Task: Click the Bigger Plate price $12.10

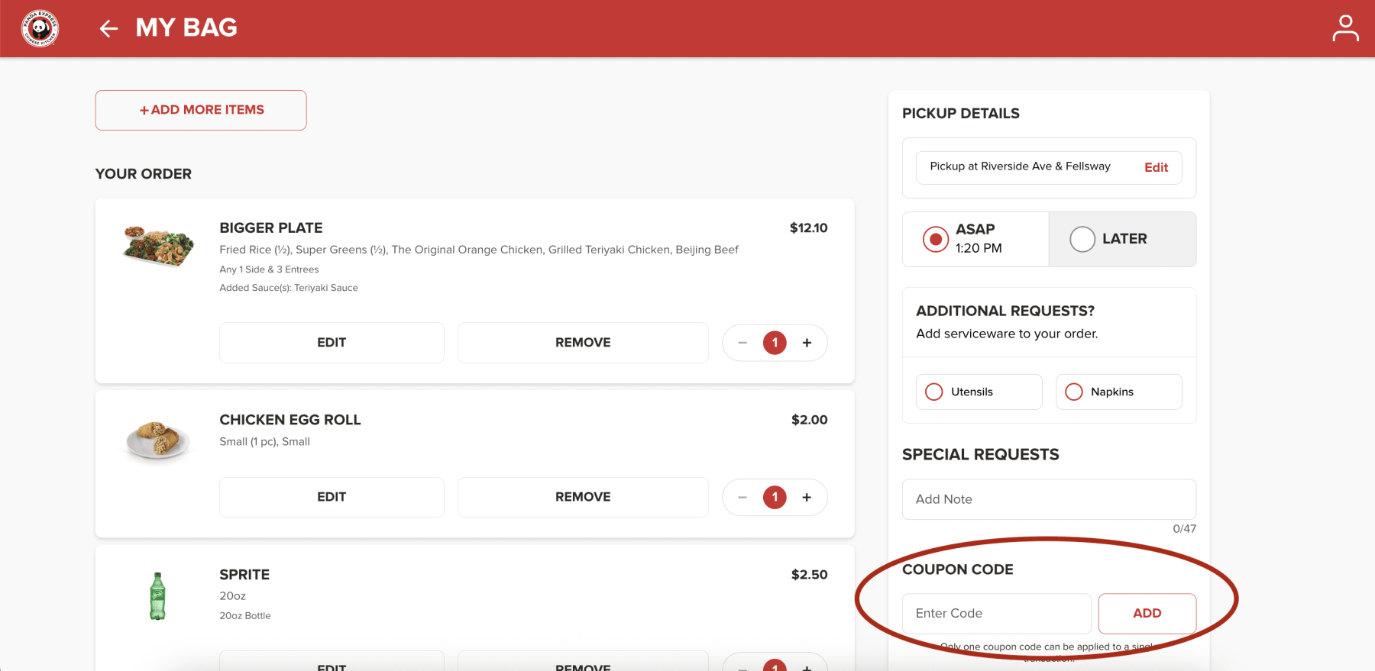Action: (808, 227)
